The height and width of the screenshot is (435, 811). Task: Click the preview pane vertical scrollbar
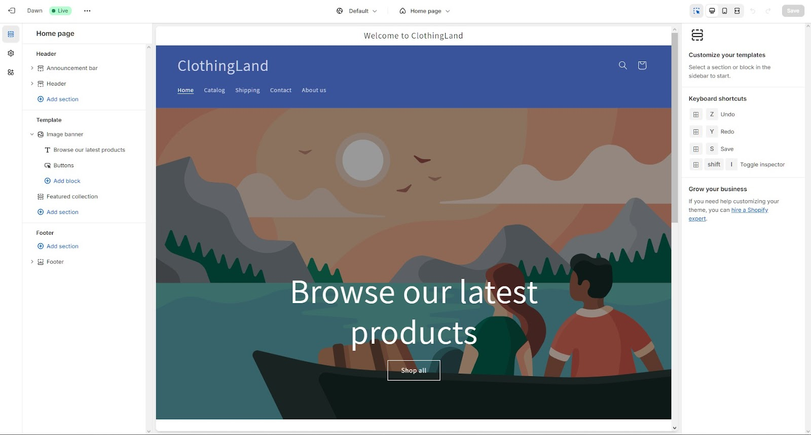[675, 128]
